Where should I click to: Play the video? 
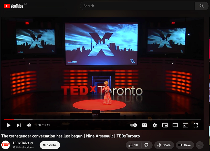tap(9, 125)
